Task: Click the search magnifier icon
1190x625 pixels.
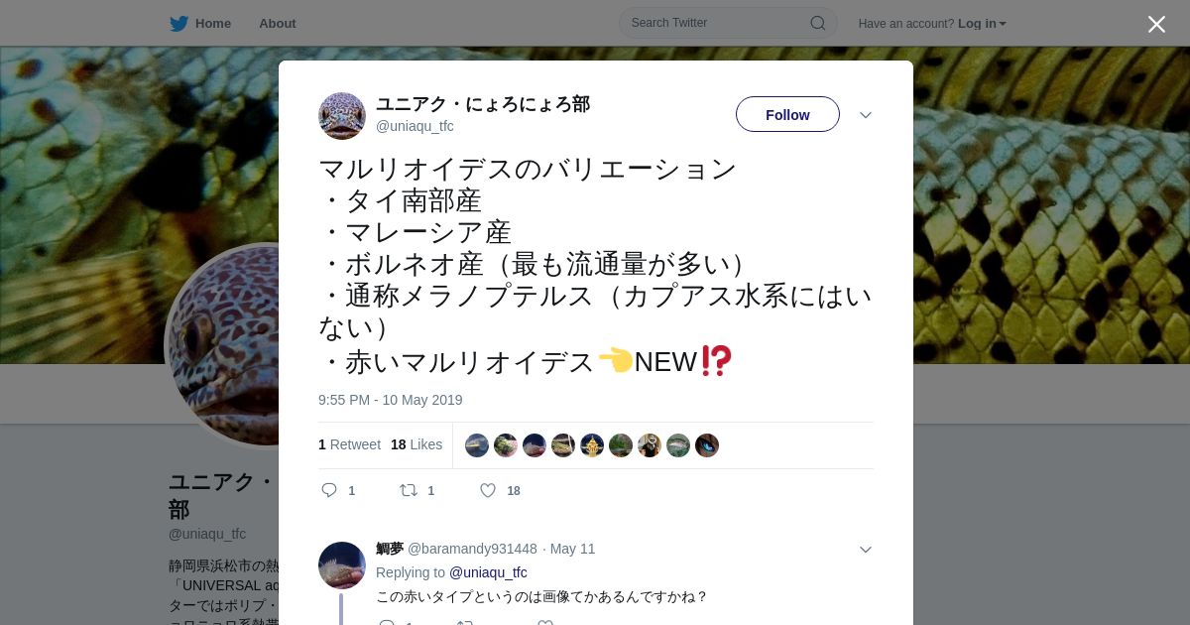Action: tap(817, 23)
